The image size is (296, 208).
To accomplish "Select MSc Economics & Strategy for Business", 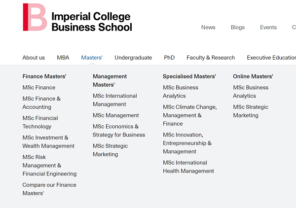I will coord(119,131).
